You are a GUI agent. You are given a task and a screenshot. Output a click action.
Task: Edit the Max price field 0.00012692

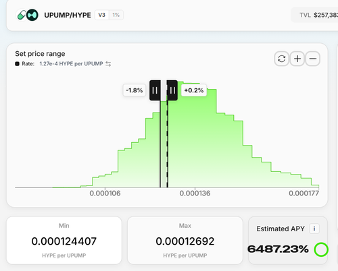[185, 241]
